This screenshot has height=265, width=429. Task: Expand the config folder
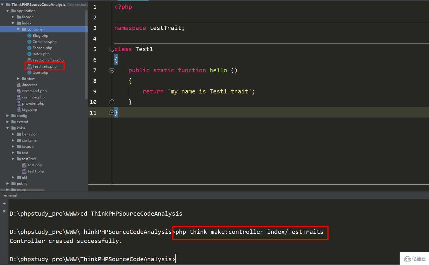8,116
